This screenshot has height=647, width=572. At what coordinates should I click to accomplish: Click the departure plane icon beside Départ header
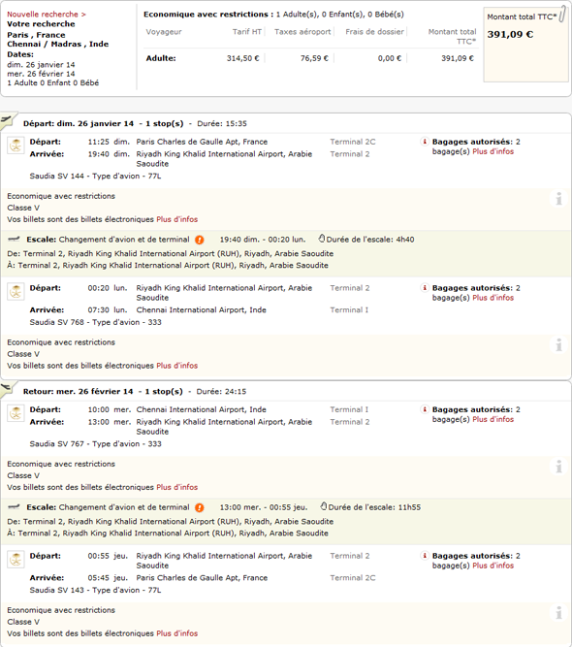[7, 119]
